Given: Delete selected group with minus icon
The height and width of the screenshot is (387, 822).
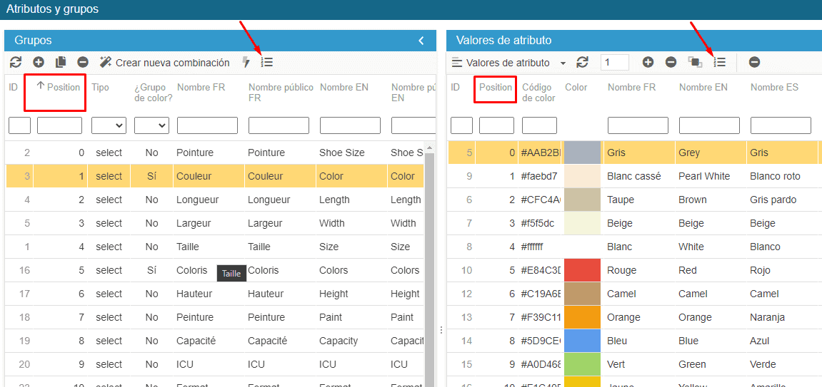Looking at the screenshot, I should tap(83, 63).
